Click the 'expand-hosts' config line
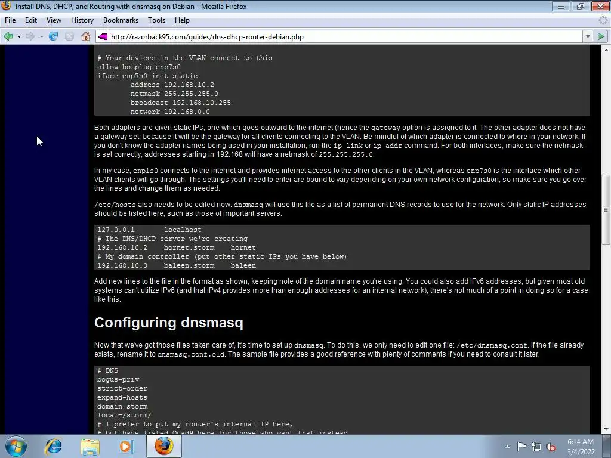The width and height of the screenshot is (611, 458). (x=122, y=397)
